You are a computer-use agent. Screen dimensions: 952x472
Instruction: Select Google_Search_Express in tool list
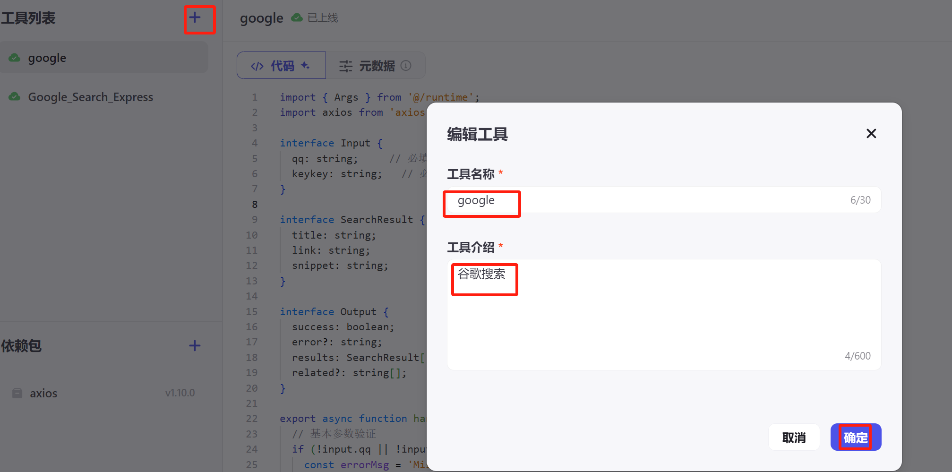91,97
